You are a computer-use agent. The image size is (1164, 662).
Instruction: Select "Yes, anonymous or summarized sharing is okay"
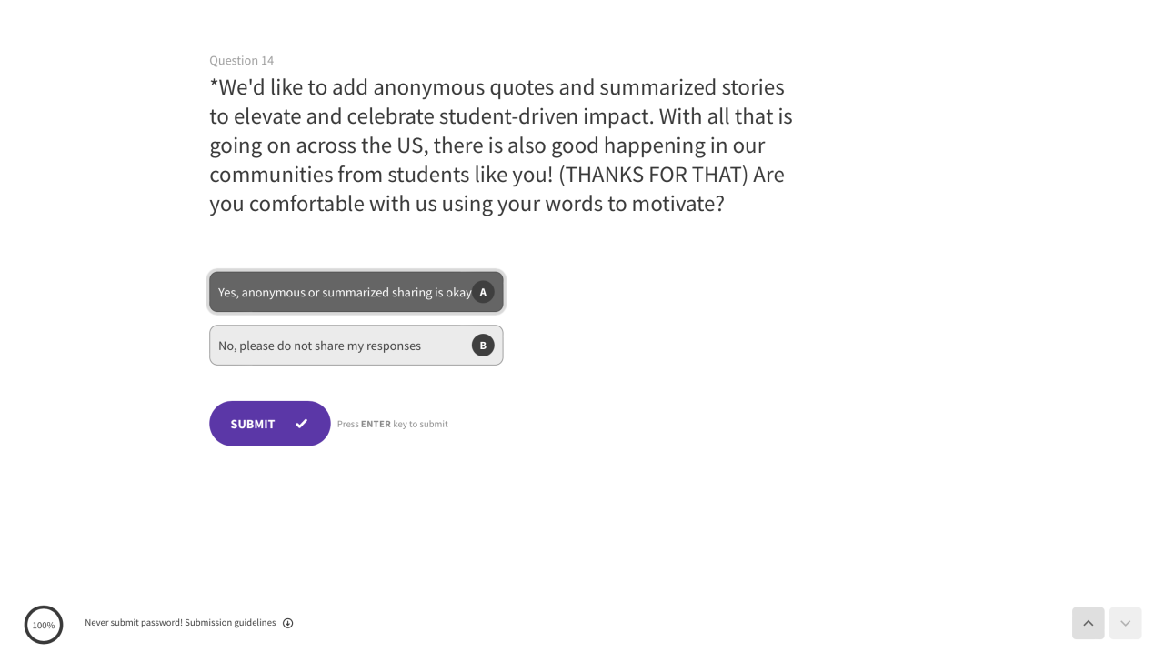tap(345, 292)
